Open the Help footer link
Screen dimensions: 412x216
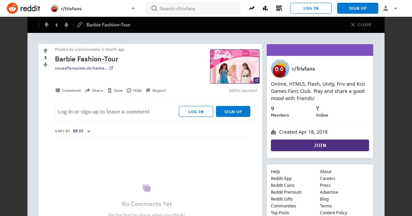click(x=275, y=171)
